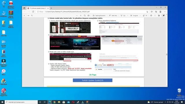The image size is (185, 104).
Task: Open File Explorer from taskbar
Action: (59, 102)
